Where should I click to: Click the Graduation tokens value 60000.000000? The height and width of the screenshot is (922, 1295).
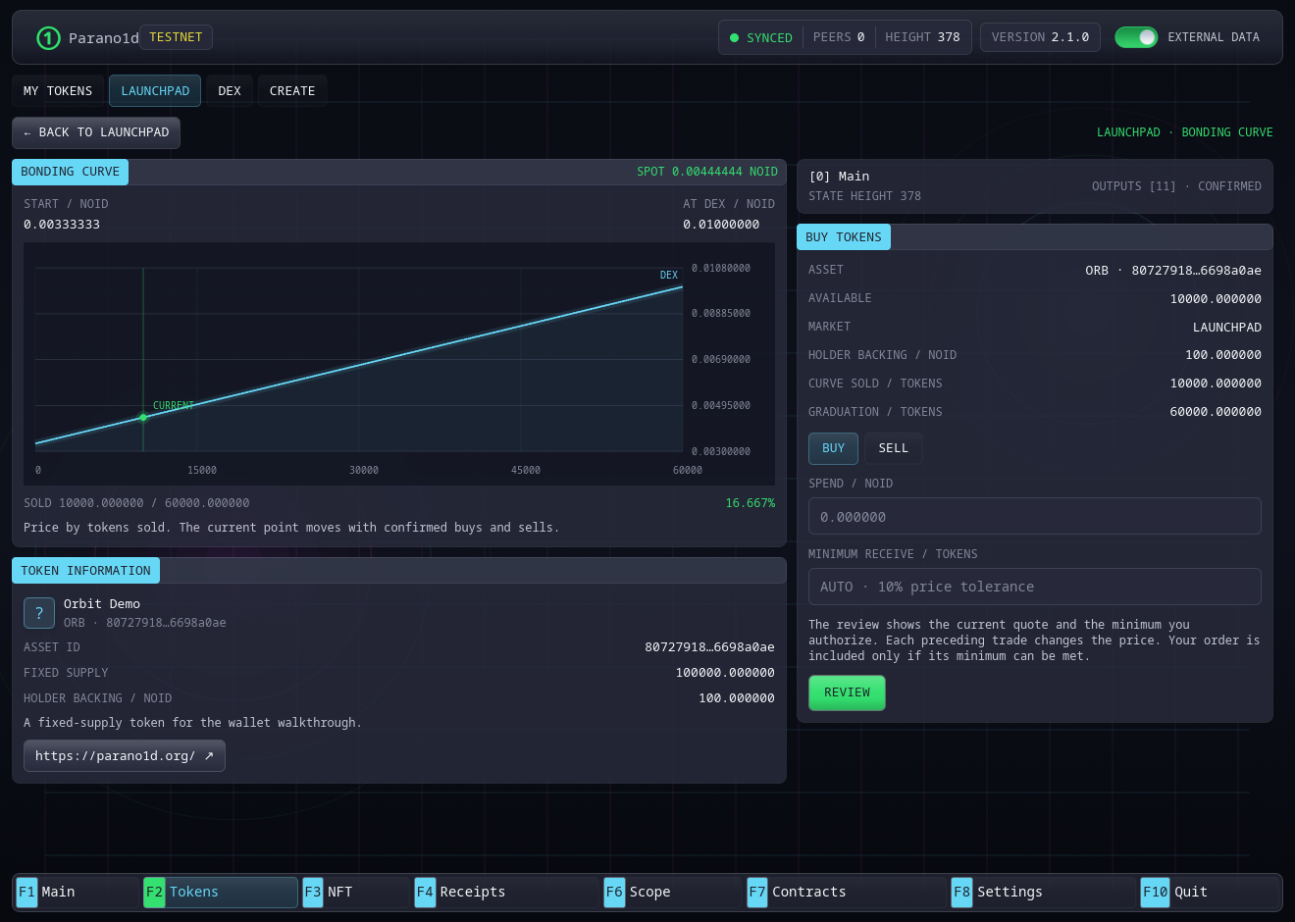(x=1216, y=412)
